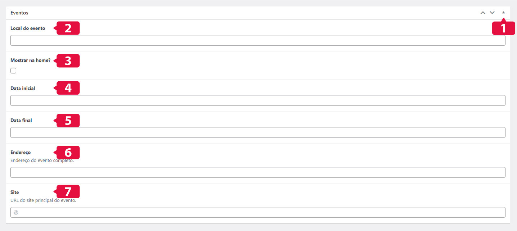Click into the Data final field
The height and width of the screenshot is (231, 517).
[x=258, y=132]
